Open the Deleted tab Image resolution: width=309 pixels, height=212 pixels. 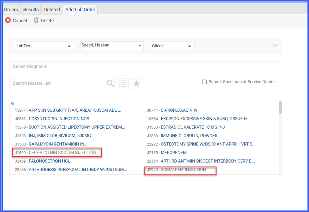tap(52, 9)
